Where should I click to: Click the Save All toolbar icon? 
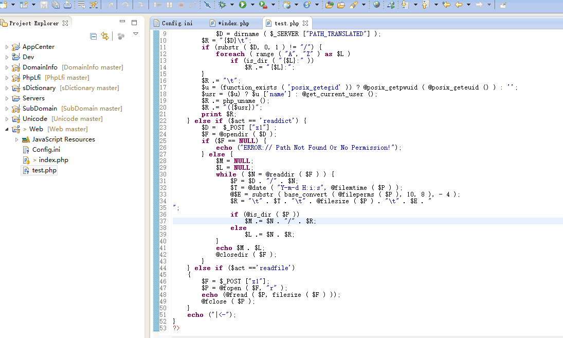(56, 5)
